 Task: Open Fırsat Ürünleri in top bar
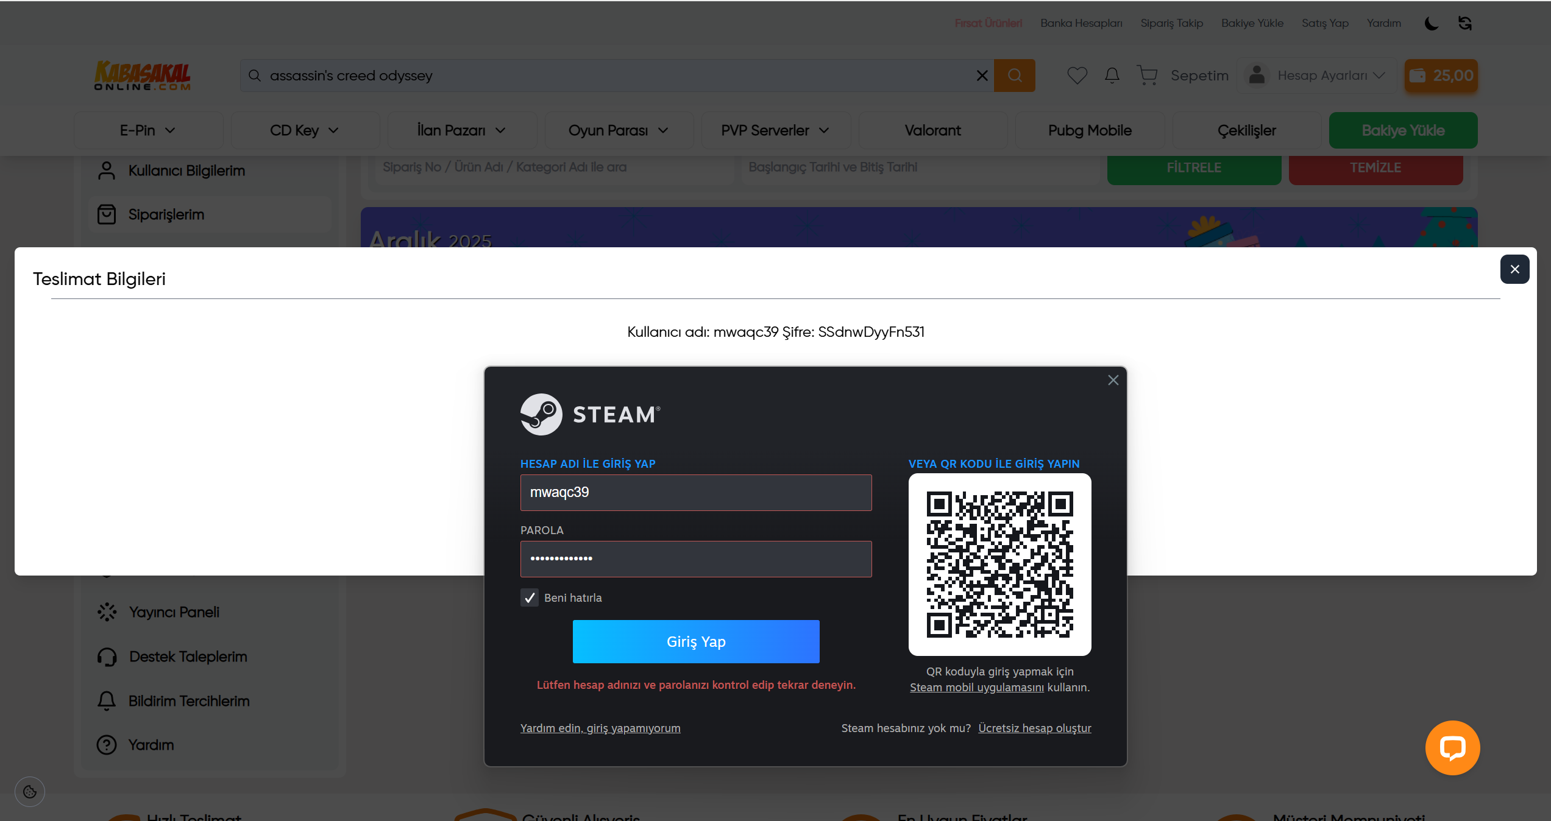point(988,23)
